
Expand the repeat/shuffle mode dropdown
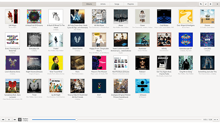pyautogui.click(x=216, y=120)
